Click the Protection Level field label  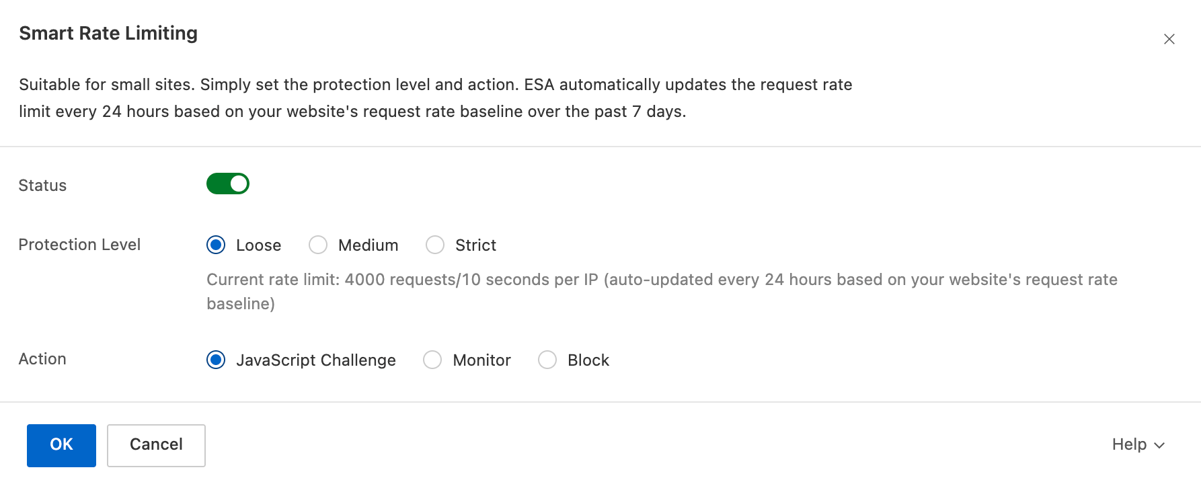point(79,245)
